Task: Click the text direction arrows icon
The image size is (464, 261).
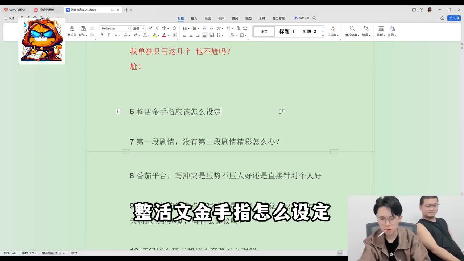Action: pyautogui.click(x=228, y=28)
